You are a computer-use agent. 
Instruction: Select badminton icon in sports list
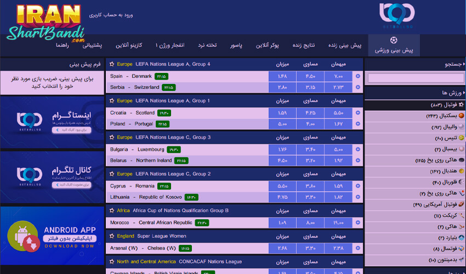coord(461,259)
